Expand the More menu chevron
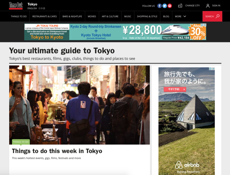Image resolution: width=230 pixels, height=175 pixels. (x=185, y=16)
